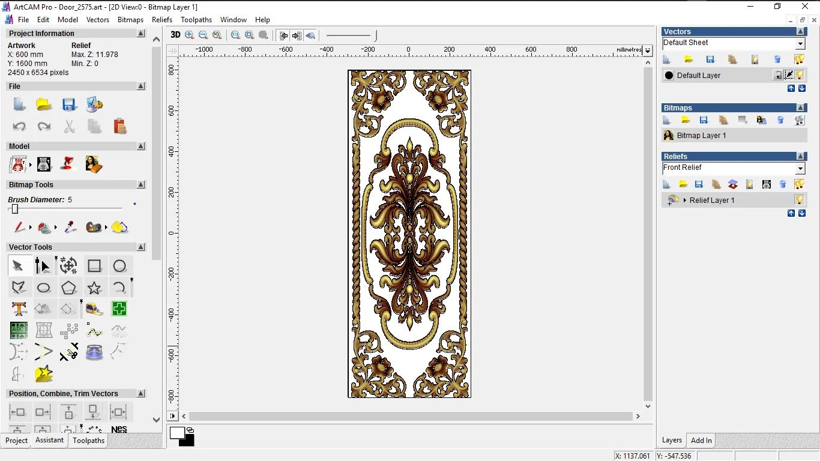Toggle visibility bulb of Relief Layer 1
Image resolution: width=820 pixels, height=461 pixels.
pos(800,200)
